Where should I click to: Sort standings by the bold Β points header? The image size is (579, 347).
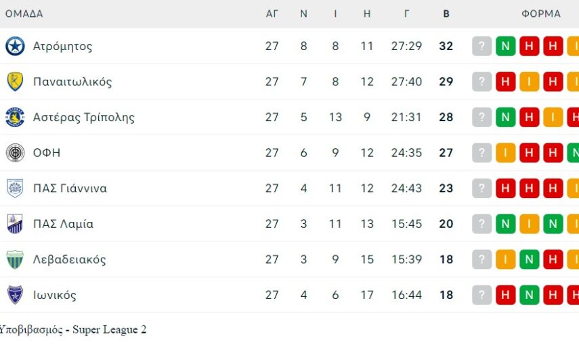[446, 14]
